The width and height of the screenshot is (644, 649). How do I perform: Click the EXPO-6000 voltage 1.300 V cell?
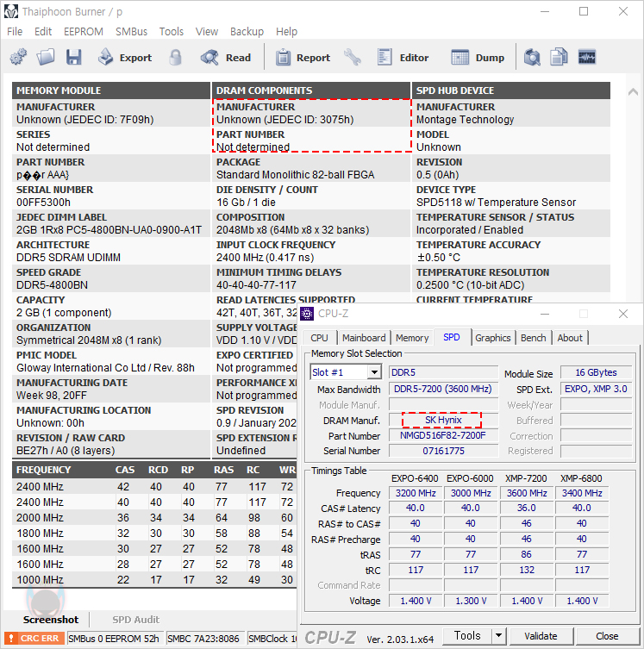tap(471, 601)
